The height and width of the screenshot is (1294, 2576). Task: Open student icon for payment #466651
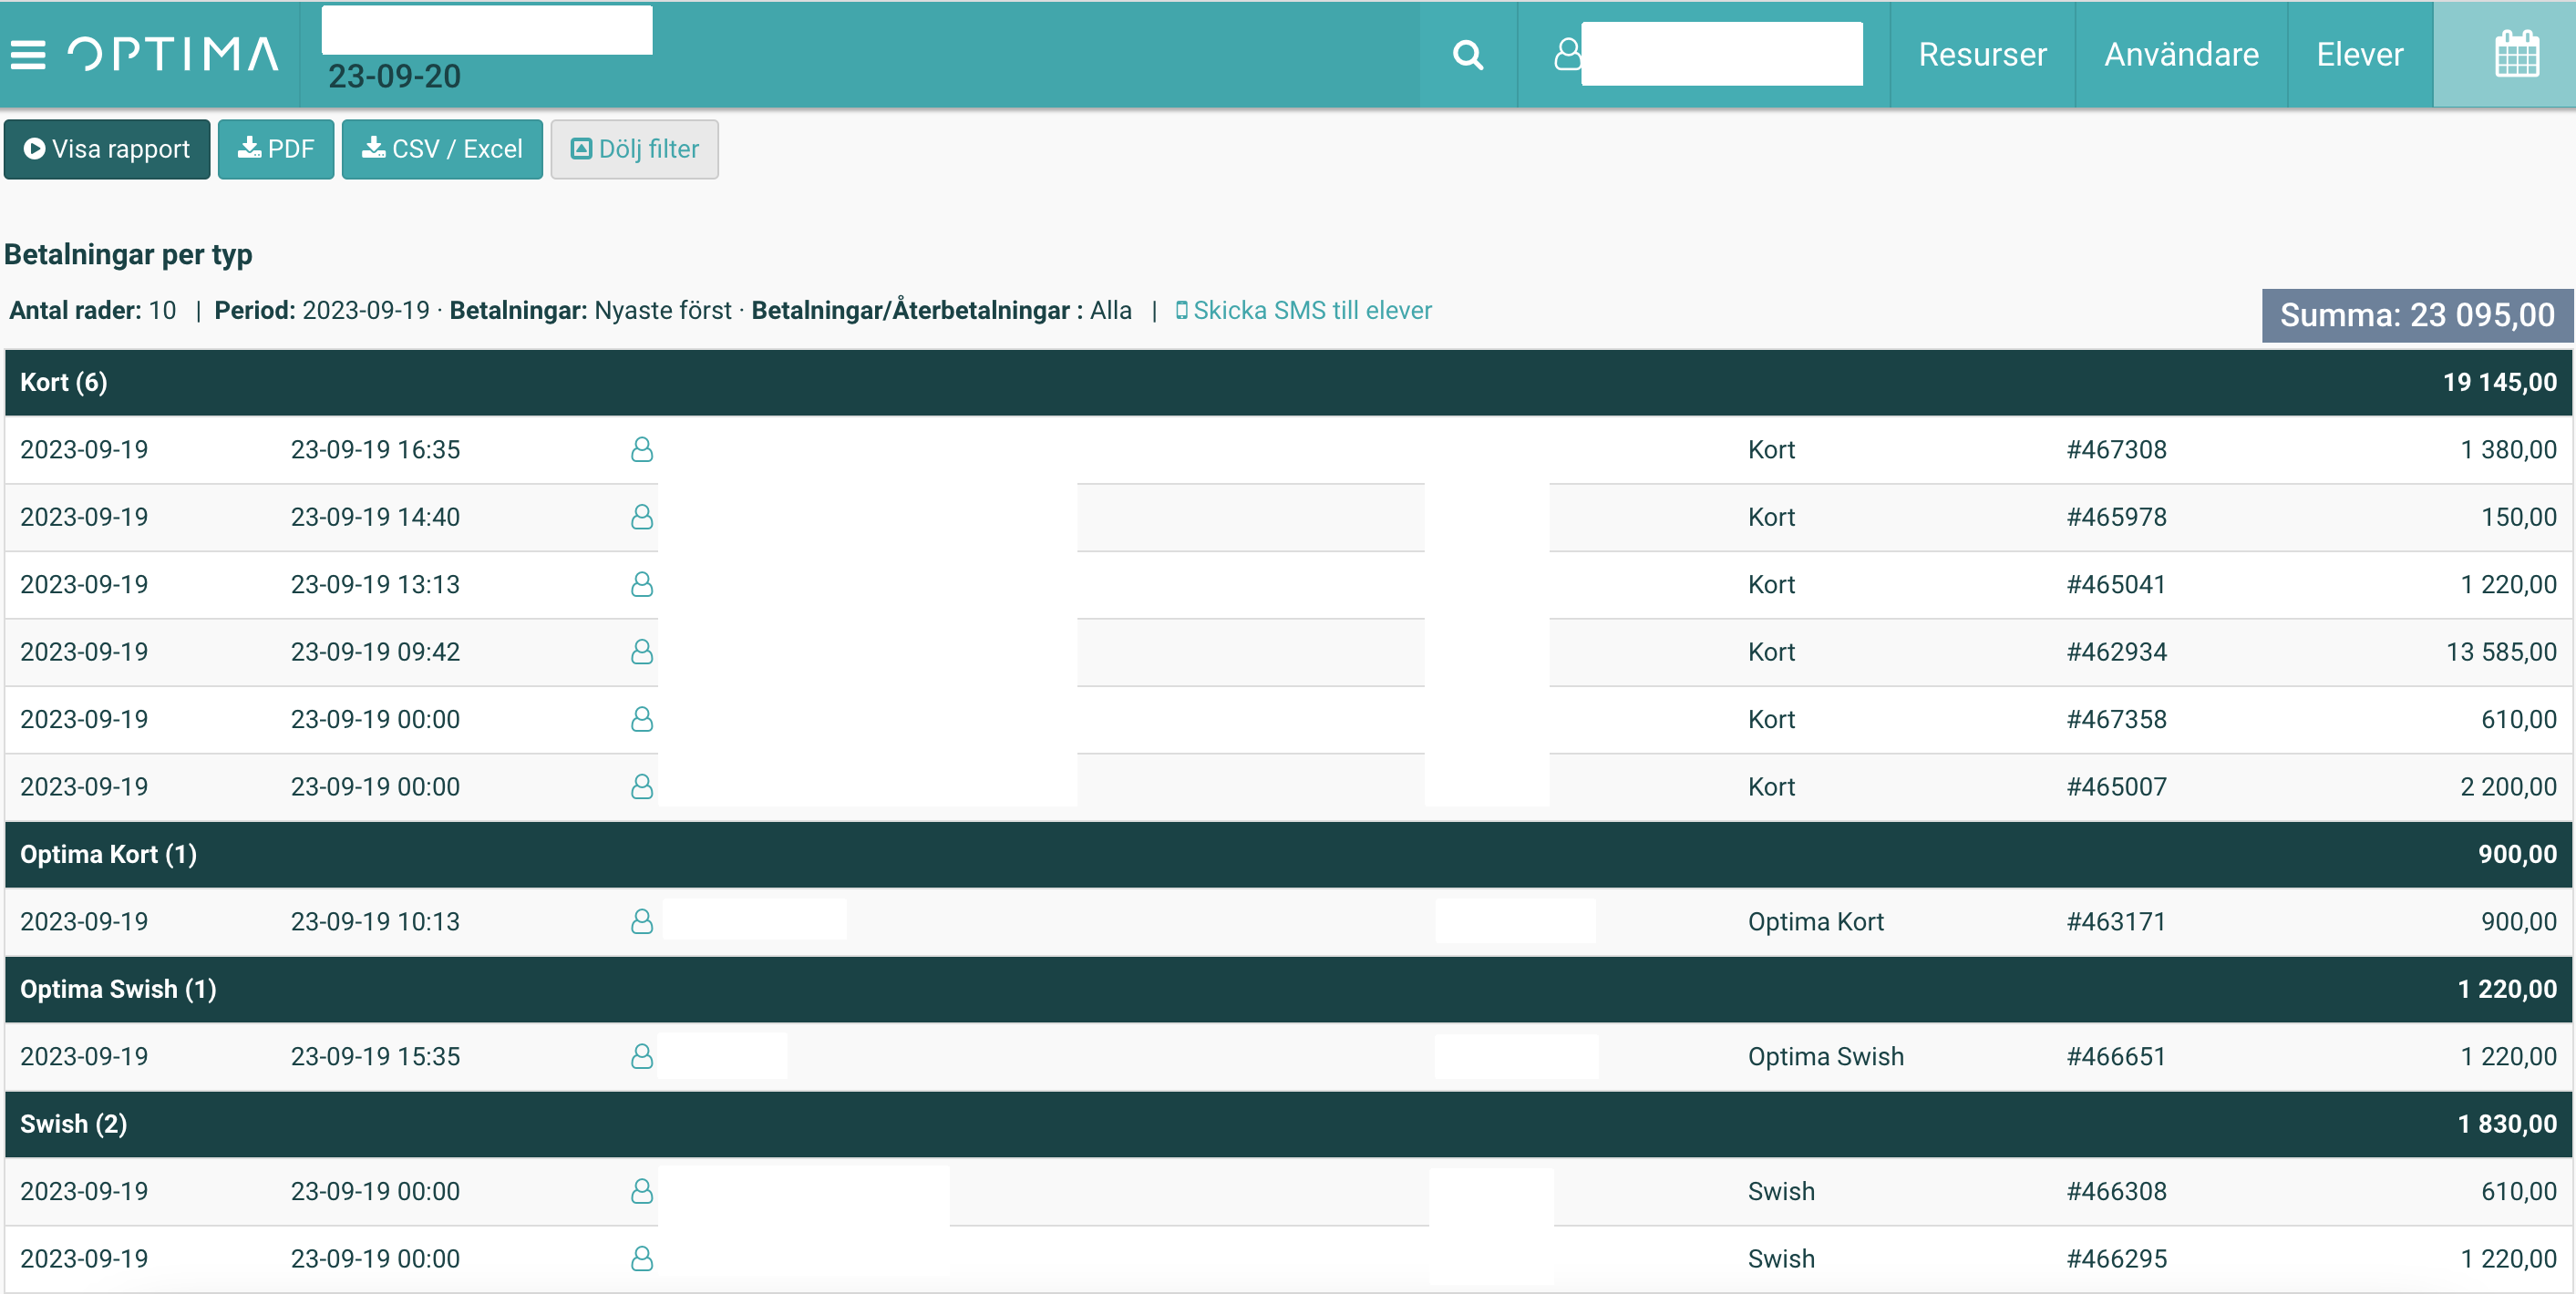pyautogui.click(x=642, y=1056)
